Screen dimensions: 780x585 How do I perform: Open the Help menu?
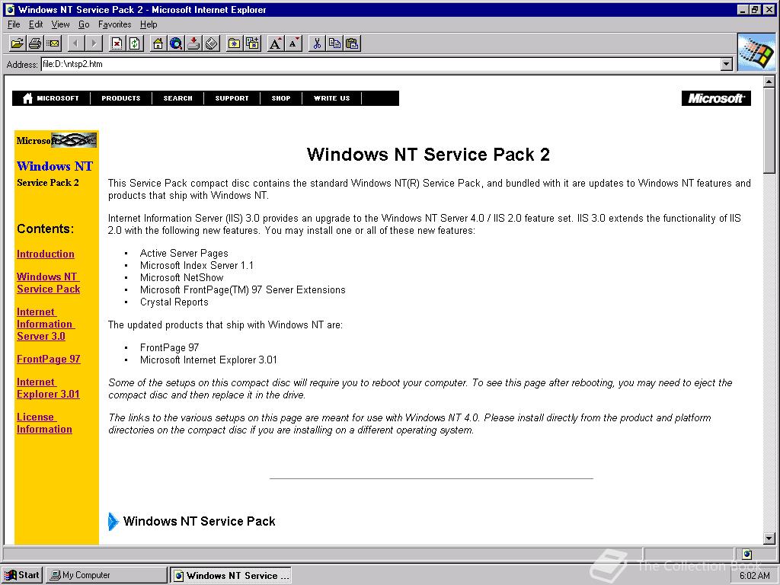pyautogui.click(x=149, y=24)
